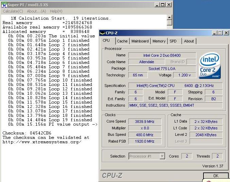
Task: Click the Voltage value 1.200 v
Action: click(x=184, y=75)
